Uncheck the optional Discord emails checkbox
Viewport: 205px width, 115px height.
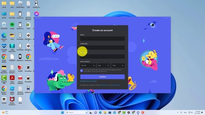pyautogui.click(x=82, y=71)
